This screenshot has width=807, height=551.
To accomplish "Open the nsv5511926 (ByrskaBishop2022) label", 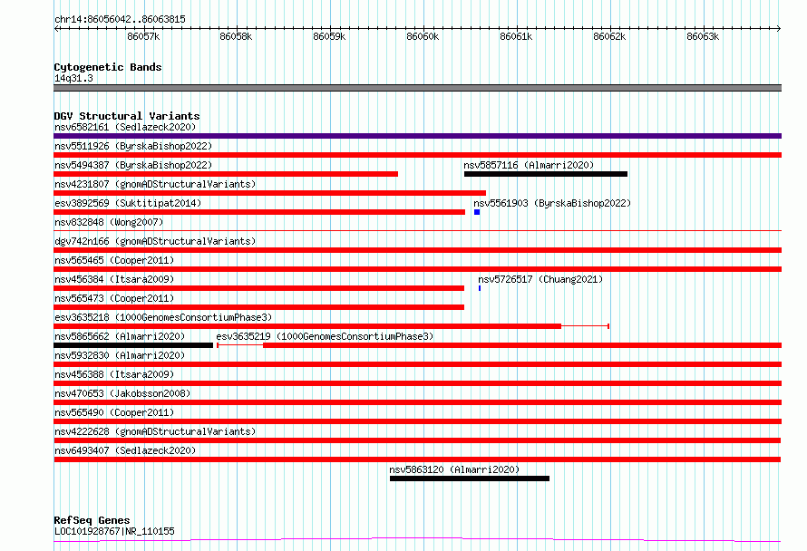I will tap(133, 146).
